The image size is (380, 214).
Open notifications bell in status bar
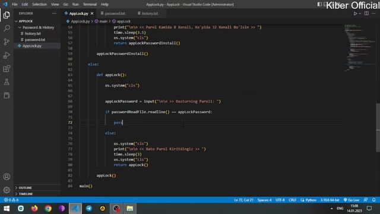click(x=373, y=200)
